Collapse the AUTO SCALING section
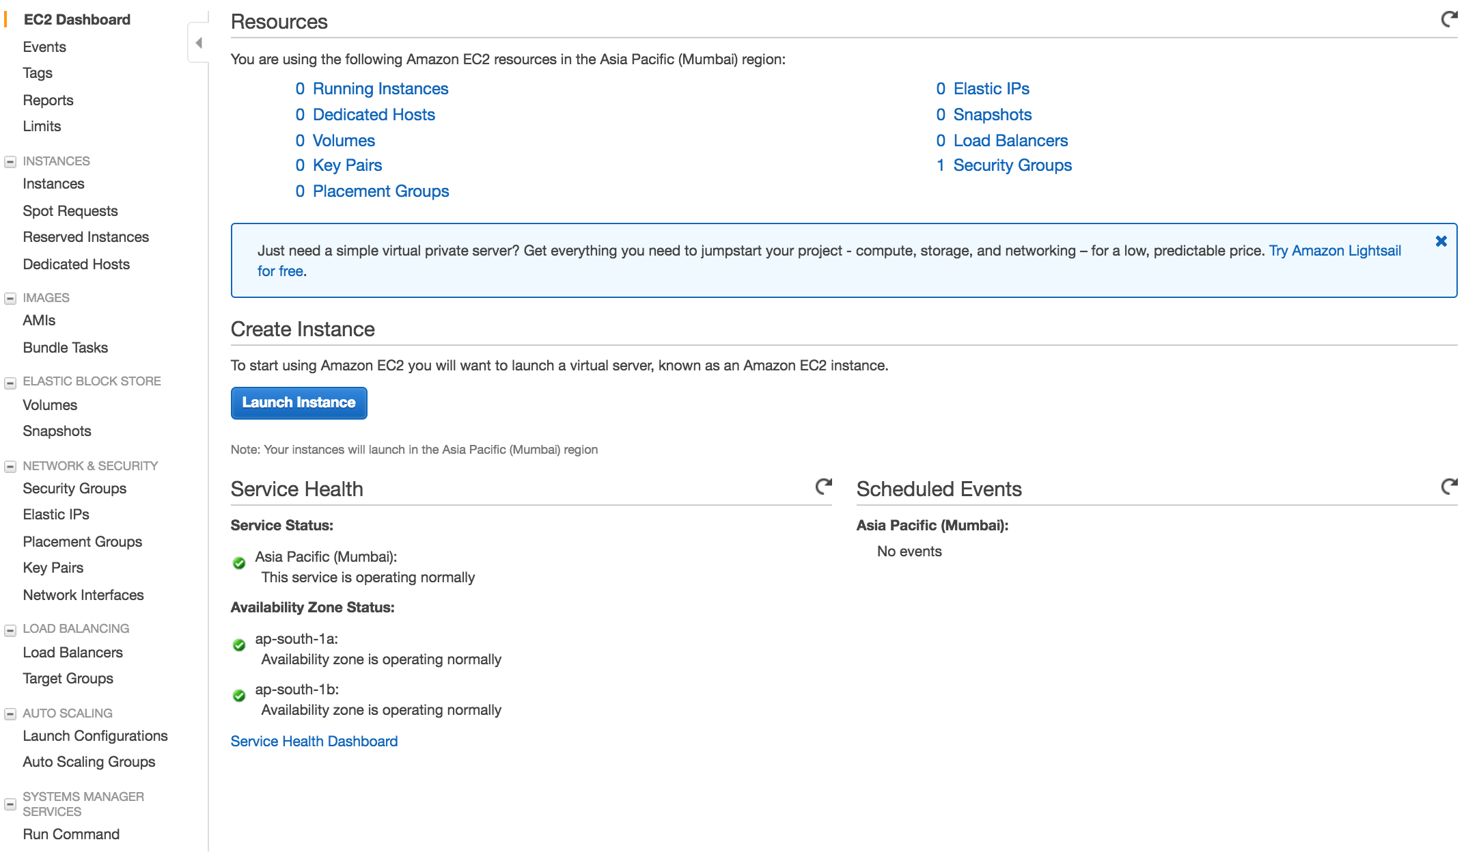This screenshot has height=857, width=1466. (x=10, y=714)
